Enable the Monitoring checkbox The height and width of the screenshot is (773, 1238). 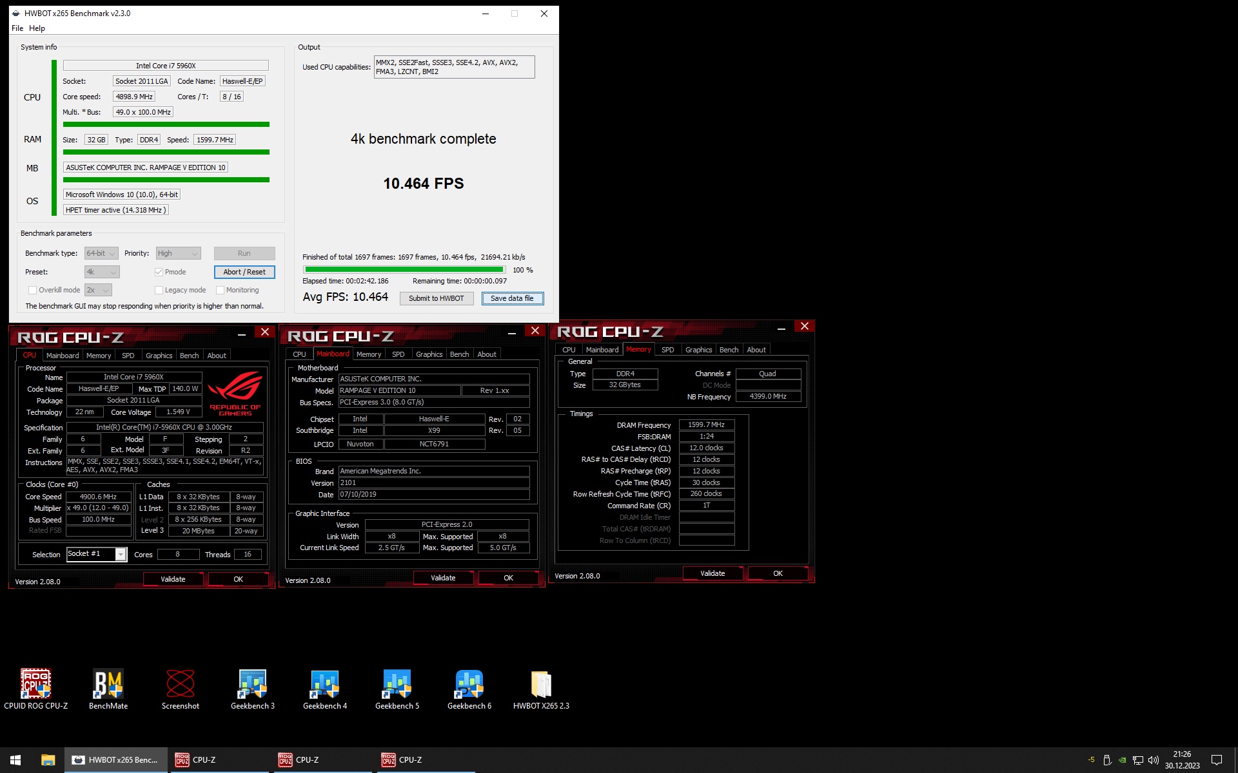(220, 290)
